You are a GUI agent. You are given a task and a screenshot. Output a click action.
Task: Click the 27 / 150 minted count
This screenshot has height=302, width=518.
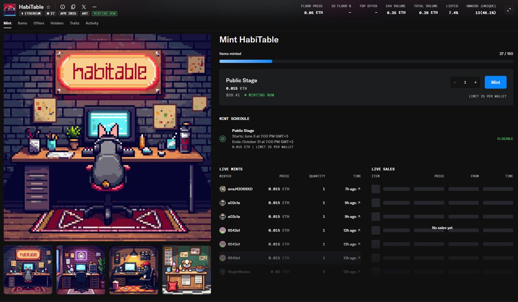(x=506, y=54)
